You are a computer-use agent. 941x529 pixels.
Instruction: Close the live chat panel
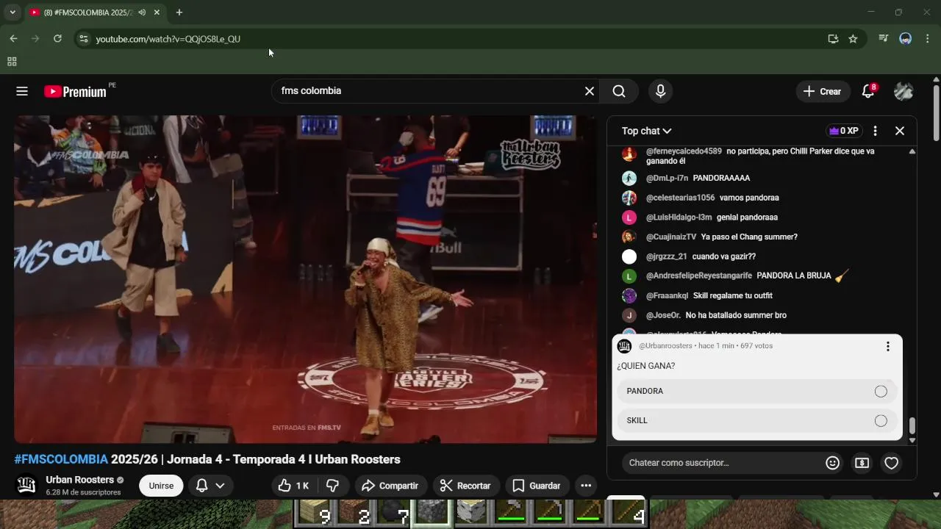click(900, 131)
